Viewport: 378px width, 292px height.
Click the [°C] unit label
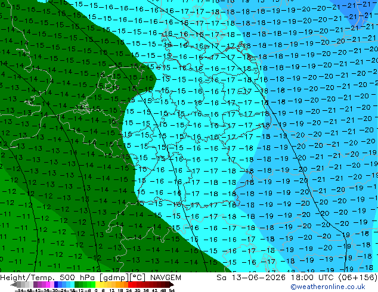click(x=137, y=278)
